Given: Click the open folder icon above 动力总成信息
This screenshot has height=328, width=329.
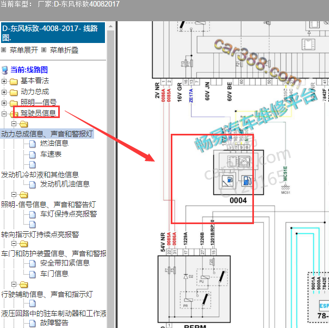Looking at the screenshot, I should pyautogui.click(x=24, y=124).
